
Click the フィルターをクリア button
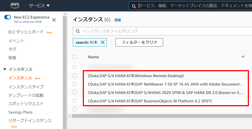click(139, 42)
